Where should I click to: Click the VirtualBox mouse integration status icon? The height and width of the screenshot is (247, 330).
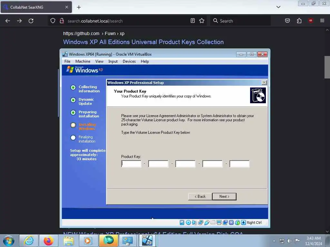coord(238,223)
